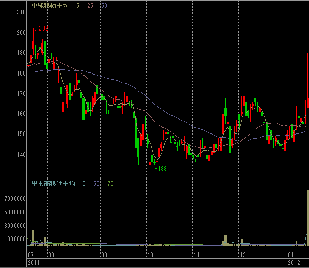This screenshot has width=309, height=268.
Task: Select the volume 50-period average legend value
Action: point(96,184)
